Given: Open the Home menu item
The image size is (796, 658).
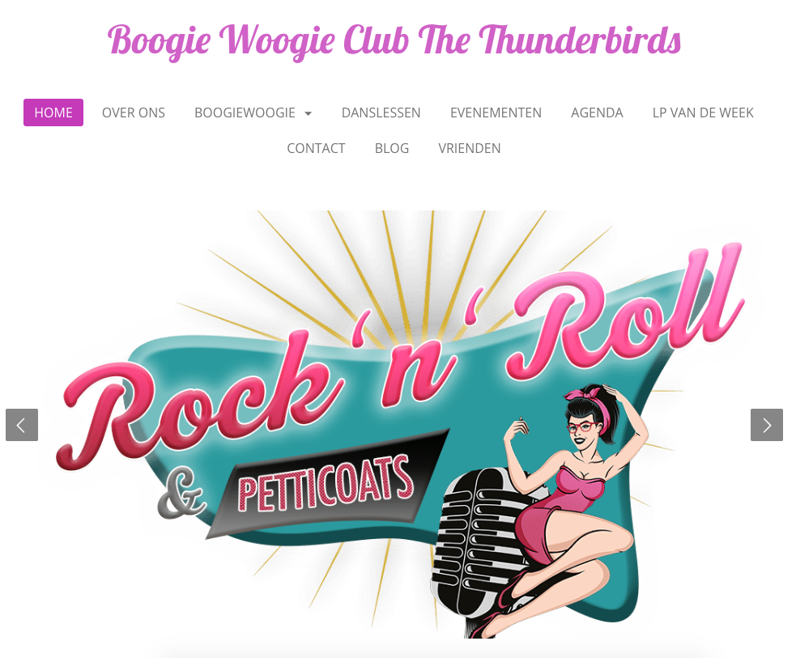Looking at the screenshot, I should [53, 112].
